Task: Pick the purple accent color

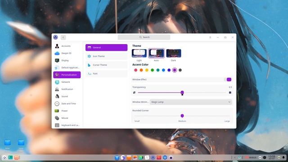Action: coord(175,70)
